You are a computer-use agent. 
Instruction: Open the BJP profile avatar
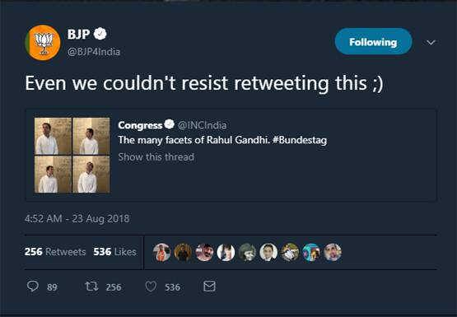(43, 43)
